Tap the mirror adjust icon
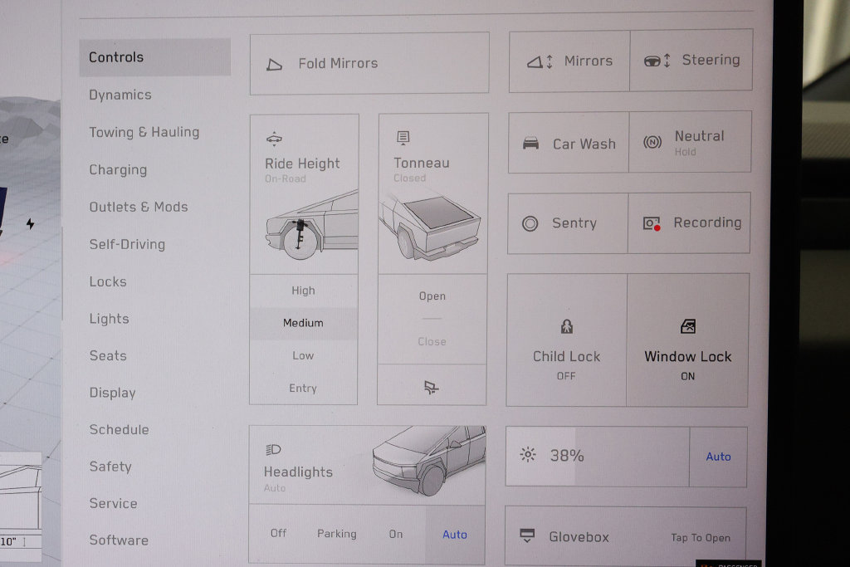 (540, 61)
